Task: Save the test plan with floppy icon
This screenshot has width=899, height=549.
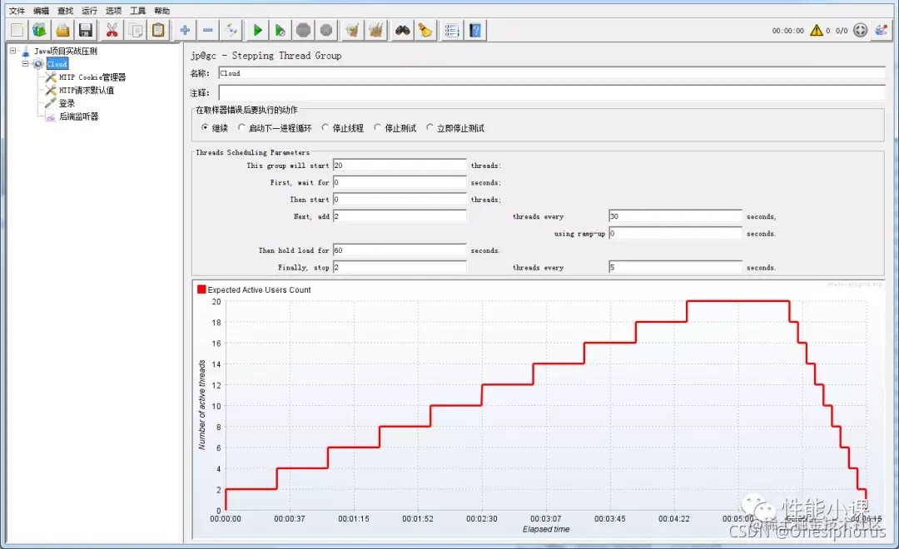Action: click(x=86, y=31)
